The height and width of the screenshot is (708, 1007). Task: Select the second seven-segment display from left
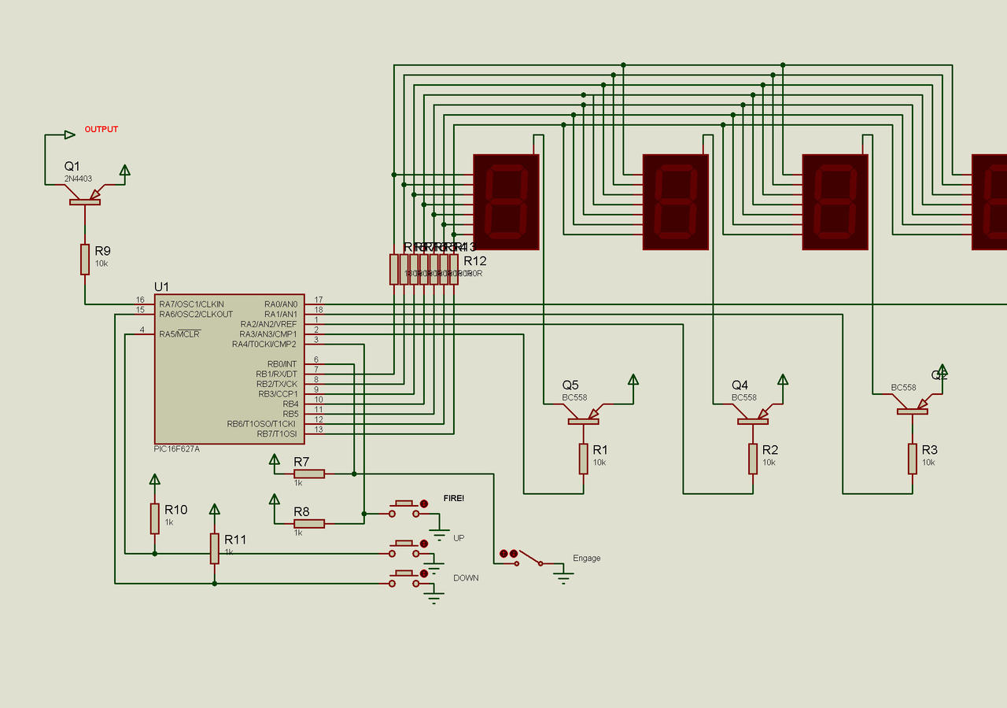[x=676, y=202]
